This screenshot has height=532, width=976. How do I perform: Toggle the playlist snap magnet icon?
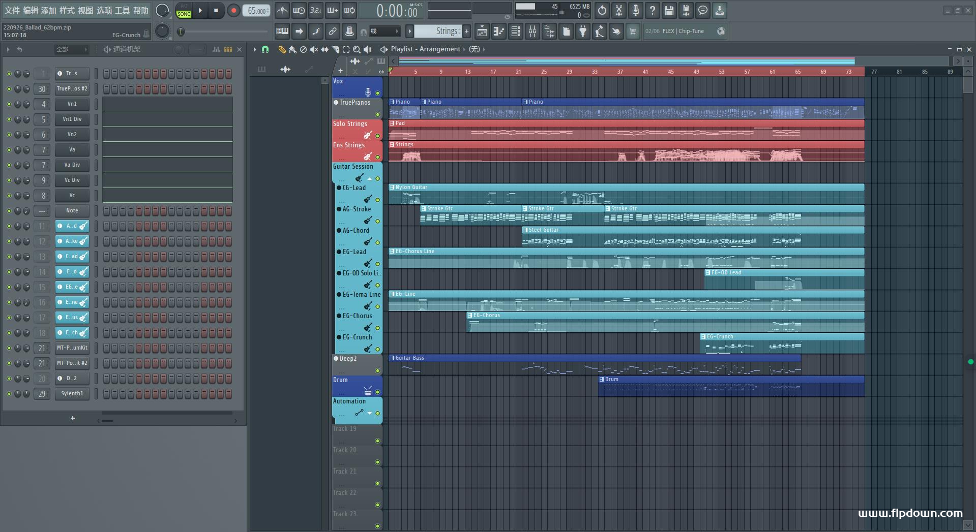tap(265, 49)
